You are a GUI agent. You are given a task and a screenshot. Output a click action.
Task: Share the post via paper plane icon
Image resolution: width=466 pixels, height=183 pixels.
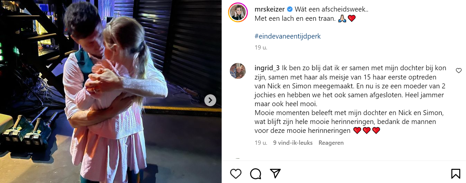(275, 173)
